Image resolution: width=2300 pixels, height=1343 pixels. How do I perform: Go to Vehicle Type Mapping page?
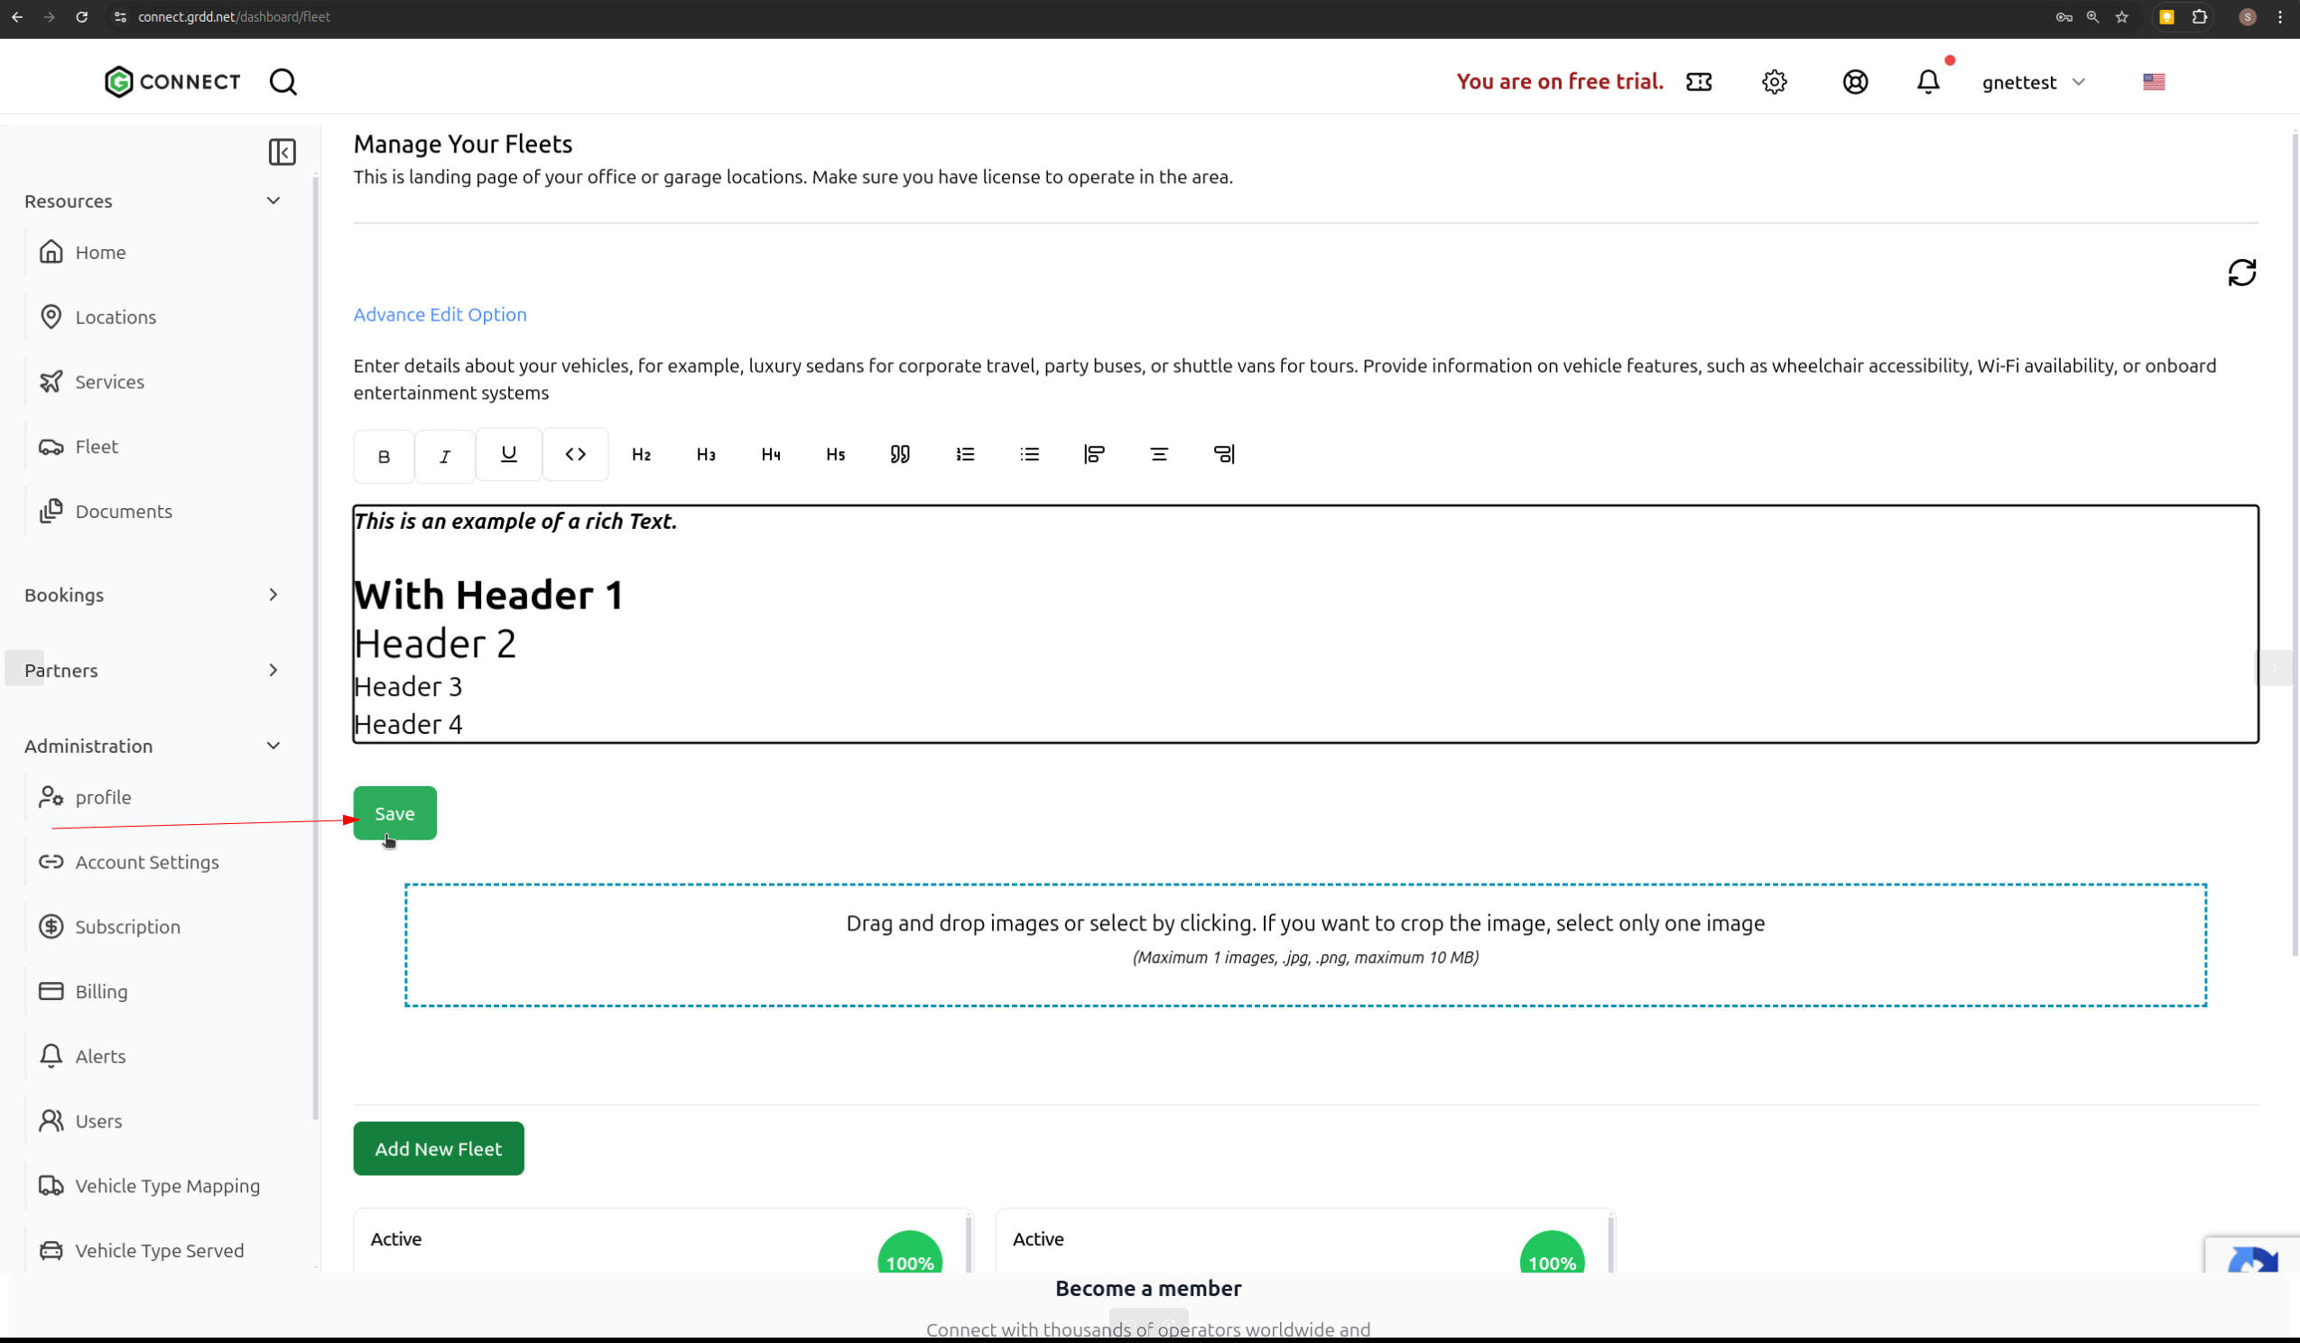tap(167, 1185)
